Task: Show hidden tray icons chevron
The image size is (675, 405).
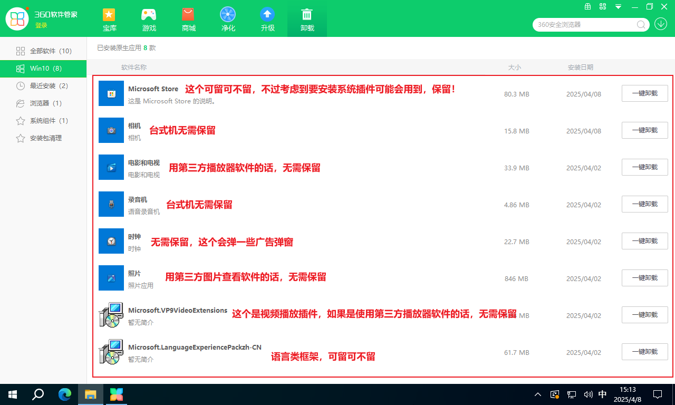Action: 538,394
